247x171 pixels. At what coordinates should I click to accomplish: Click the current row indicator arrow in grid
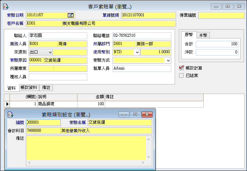click(7, 104)
